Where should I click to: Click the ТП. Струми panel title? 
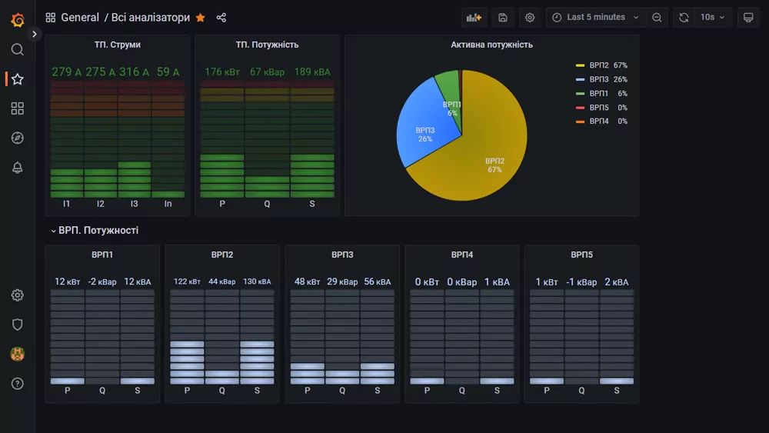pos(117,45)
